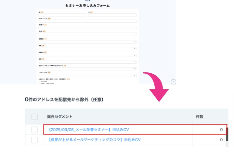Expand the 業種 dropdown
This screenshot has height=152, width=234.
87,49
